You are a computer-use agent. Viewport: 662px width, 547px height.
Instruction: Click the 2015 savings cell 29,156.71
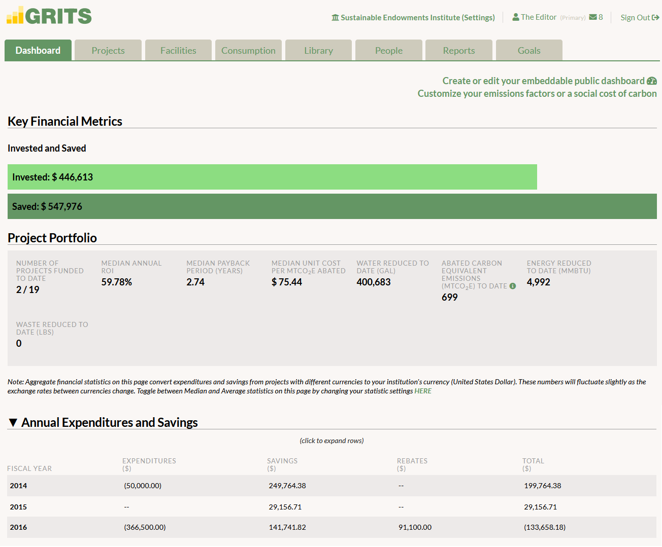coord(285,507)
